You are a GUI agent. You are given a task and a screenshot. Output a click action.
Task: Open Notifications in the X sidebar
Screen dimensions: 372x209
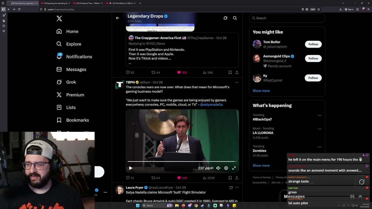[x=74, y=57]
